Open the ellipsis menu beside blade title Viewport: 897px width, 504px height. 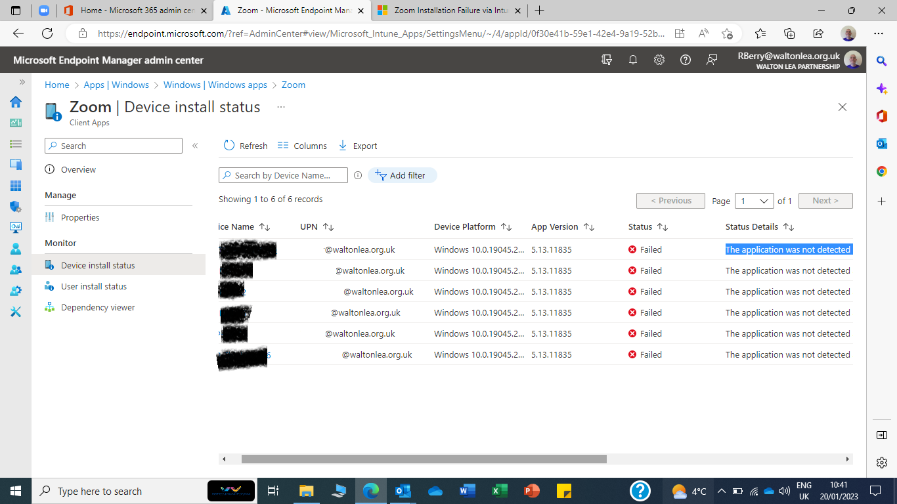pyautogui.click(x=281, y=106)
